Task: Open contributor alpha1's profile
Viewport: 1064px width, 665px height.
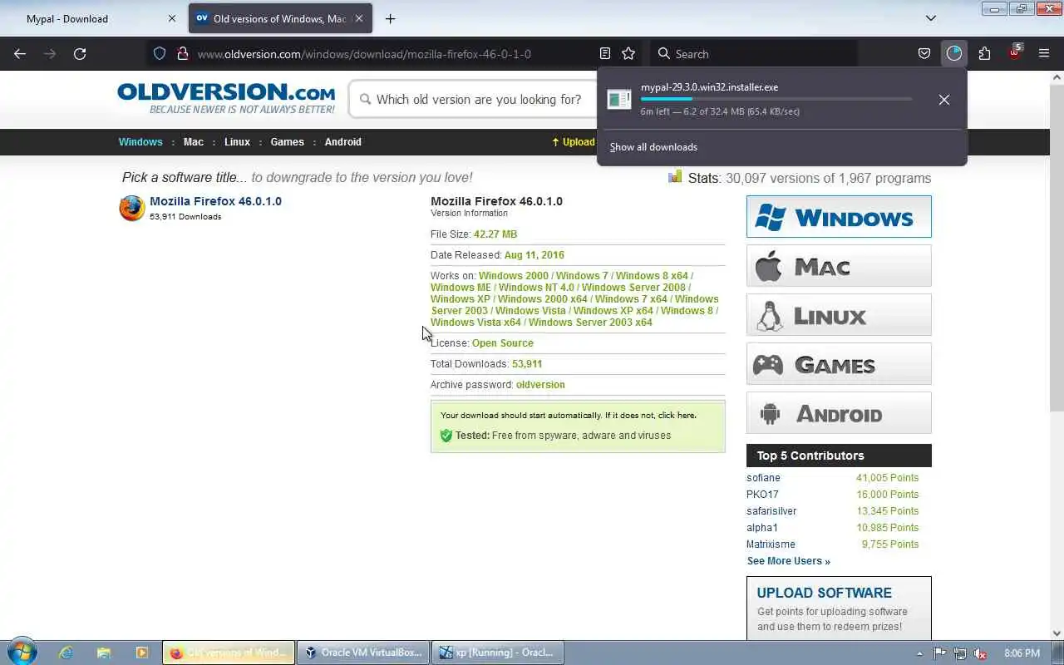Action: (x=762, y=528)
